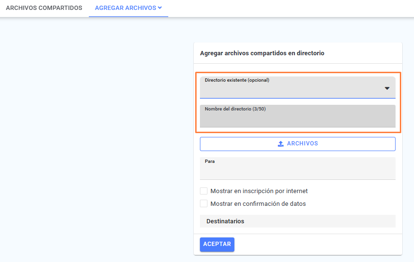414x262 pixels.
Task: Expand the Destinatarios section
Action: [x=298, y=221]
